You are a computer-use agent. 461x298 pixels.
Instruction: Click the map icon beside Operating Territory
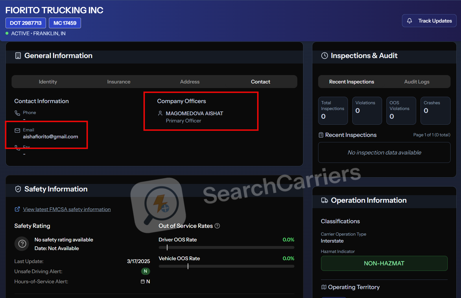click(x=324, y=287)
